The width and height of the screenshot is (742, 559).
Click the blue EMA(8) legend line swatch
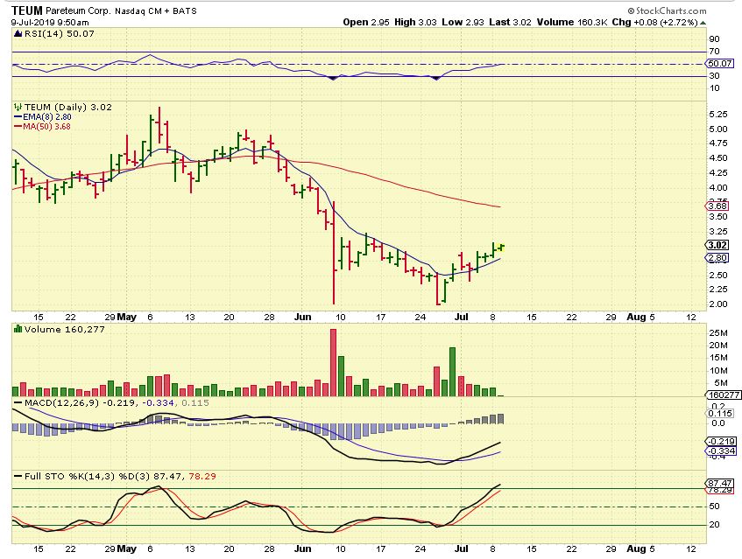click(x=18, y=116)
